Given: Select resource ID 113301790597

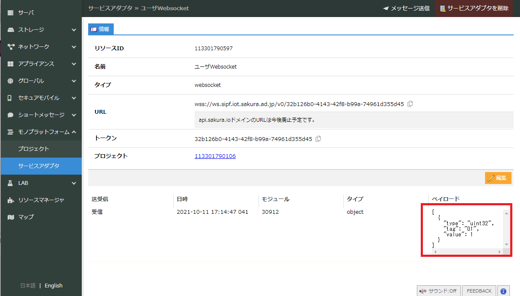Looking at the screenshot, I should (x=214, y=49).
